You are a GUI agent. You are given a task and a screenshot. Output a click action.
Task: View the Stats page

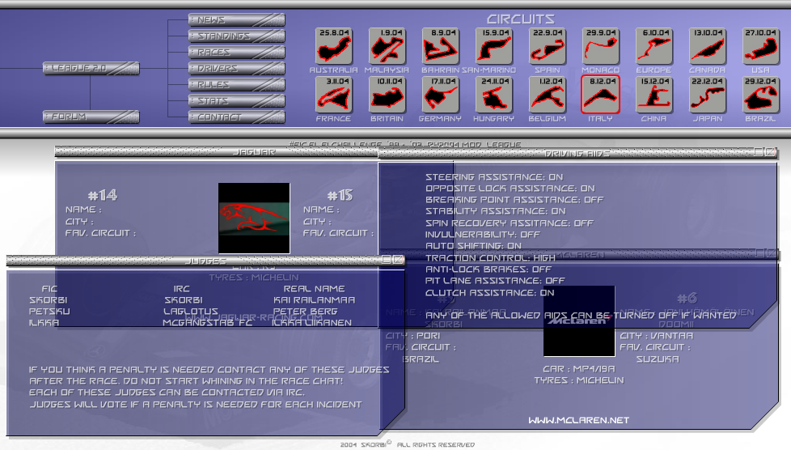[x=237, y=100]
